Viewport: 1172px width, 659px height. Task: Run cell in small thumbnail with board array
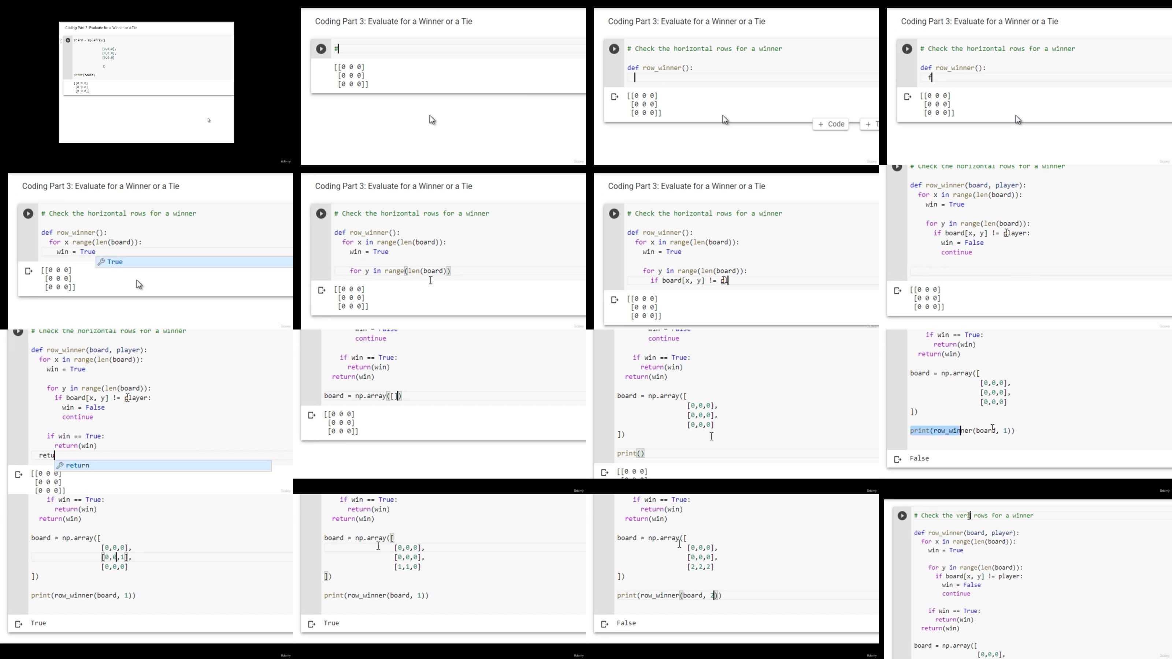click(68, 40)
